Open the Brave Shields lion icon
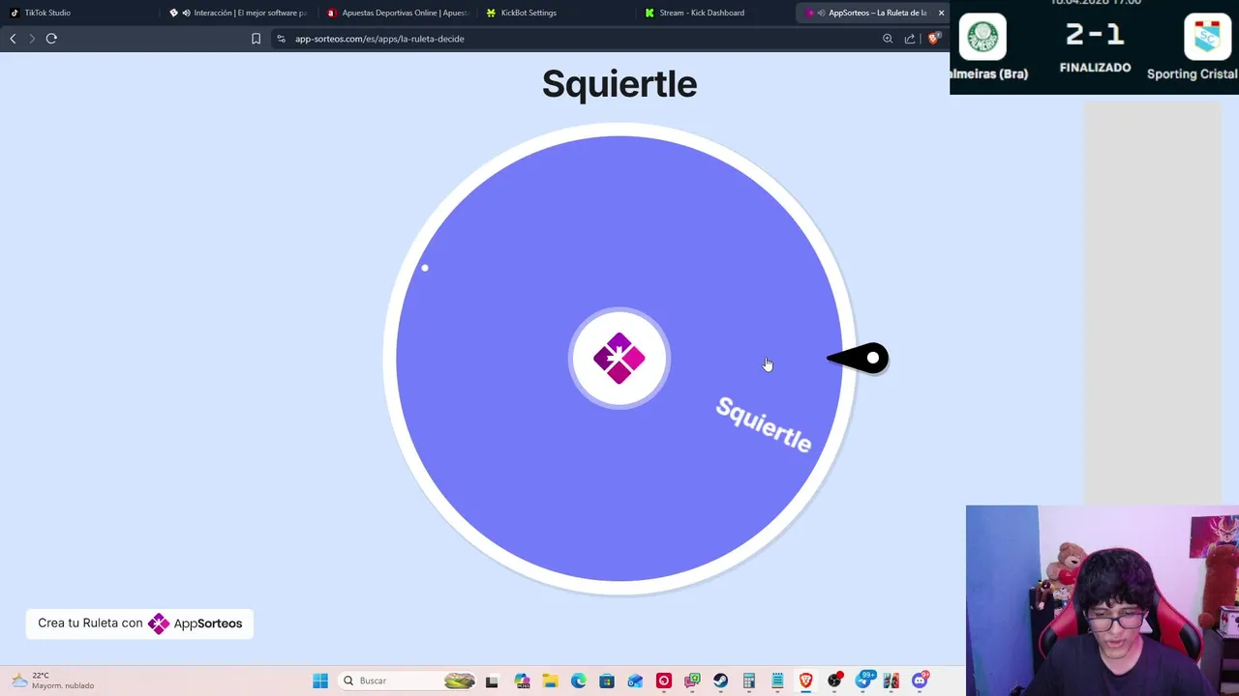This screenshot has height=696, width=1239. click(x=934, y=39)
